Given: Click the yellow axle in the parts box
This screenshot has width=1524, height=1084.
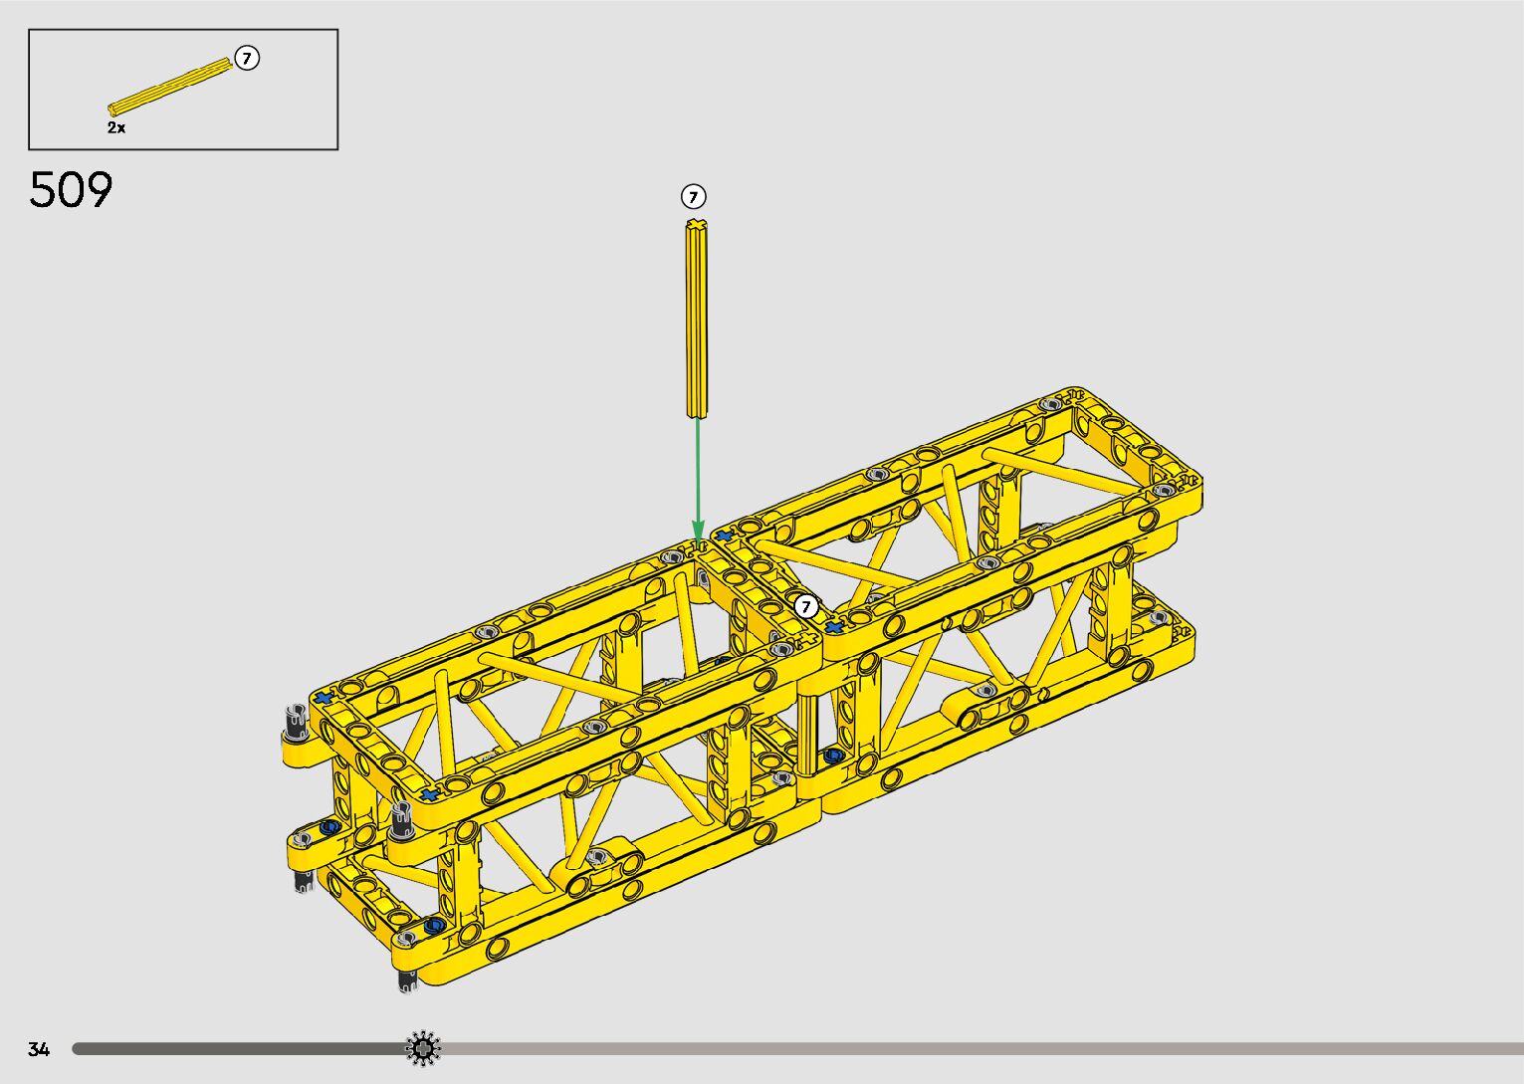Looking at the screenshot, I should (169, 85).
